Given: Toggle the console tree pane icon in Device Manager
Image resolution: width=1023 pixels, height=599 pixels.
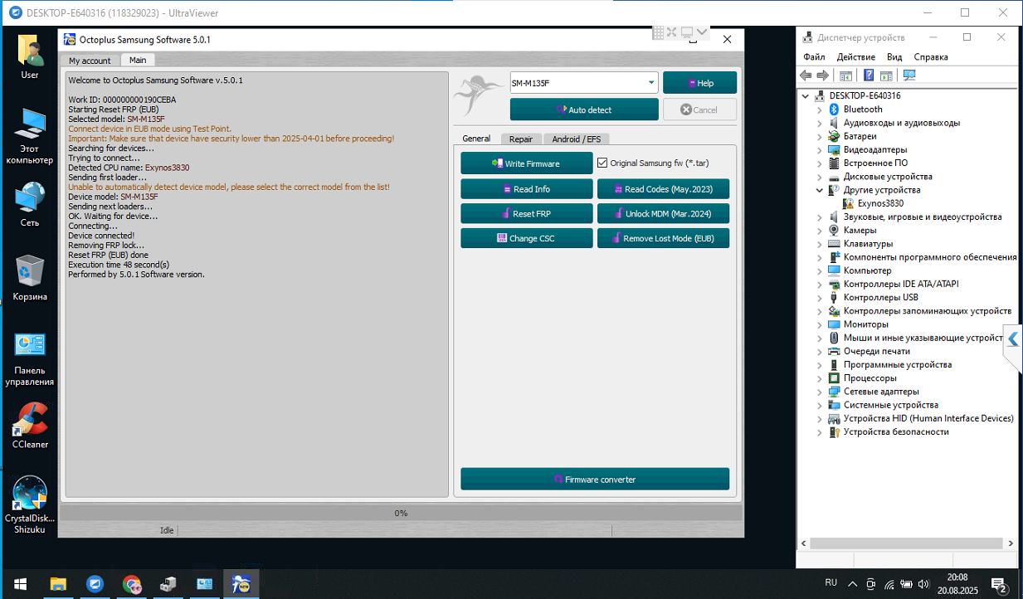Looking at the screenshot, I should pyautogui.click(x=845, y=75).
